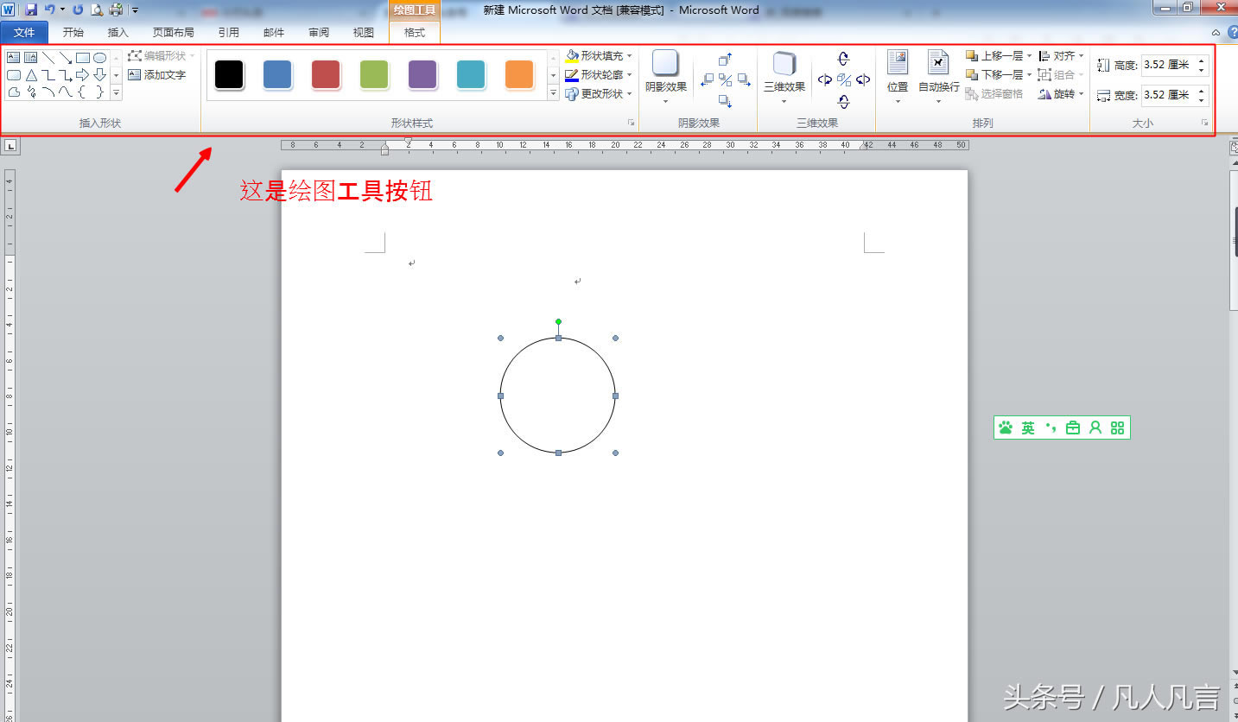Viewport: 1238px width, 722px height.
Task: Select the Oval shape tool
Action: pos(100,57)
